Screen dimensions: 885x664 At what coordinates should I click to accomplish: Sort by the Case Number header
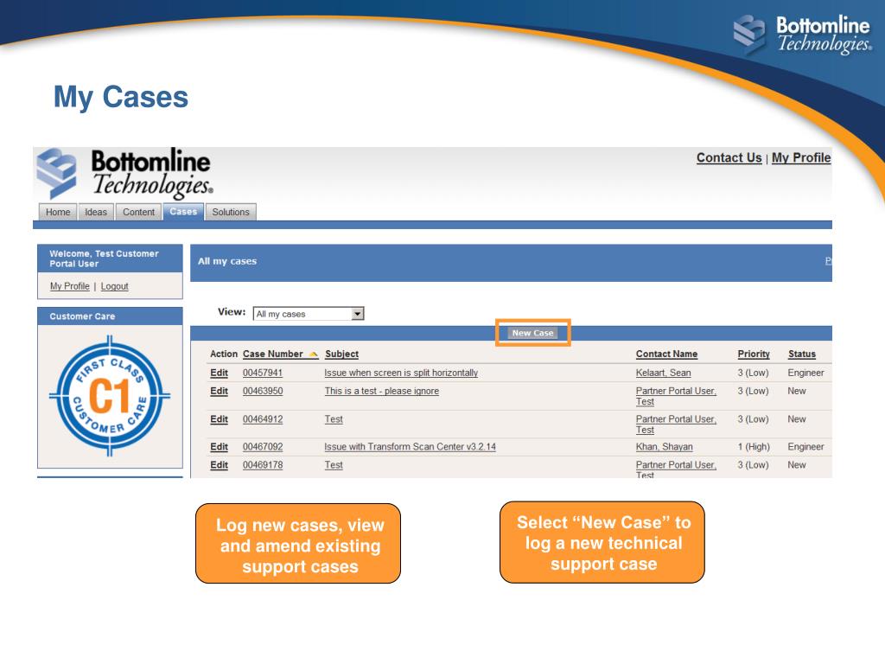point(272,354)
